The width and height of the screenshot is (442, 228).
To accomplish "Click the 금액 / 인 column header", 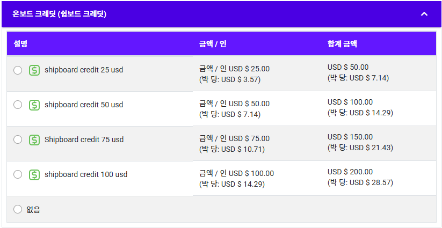I will pos(213,44).
